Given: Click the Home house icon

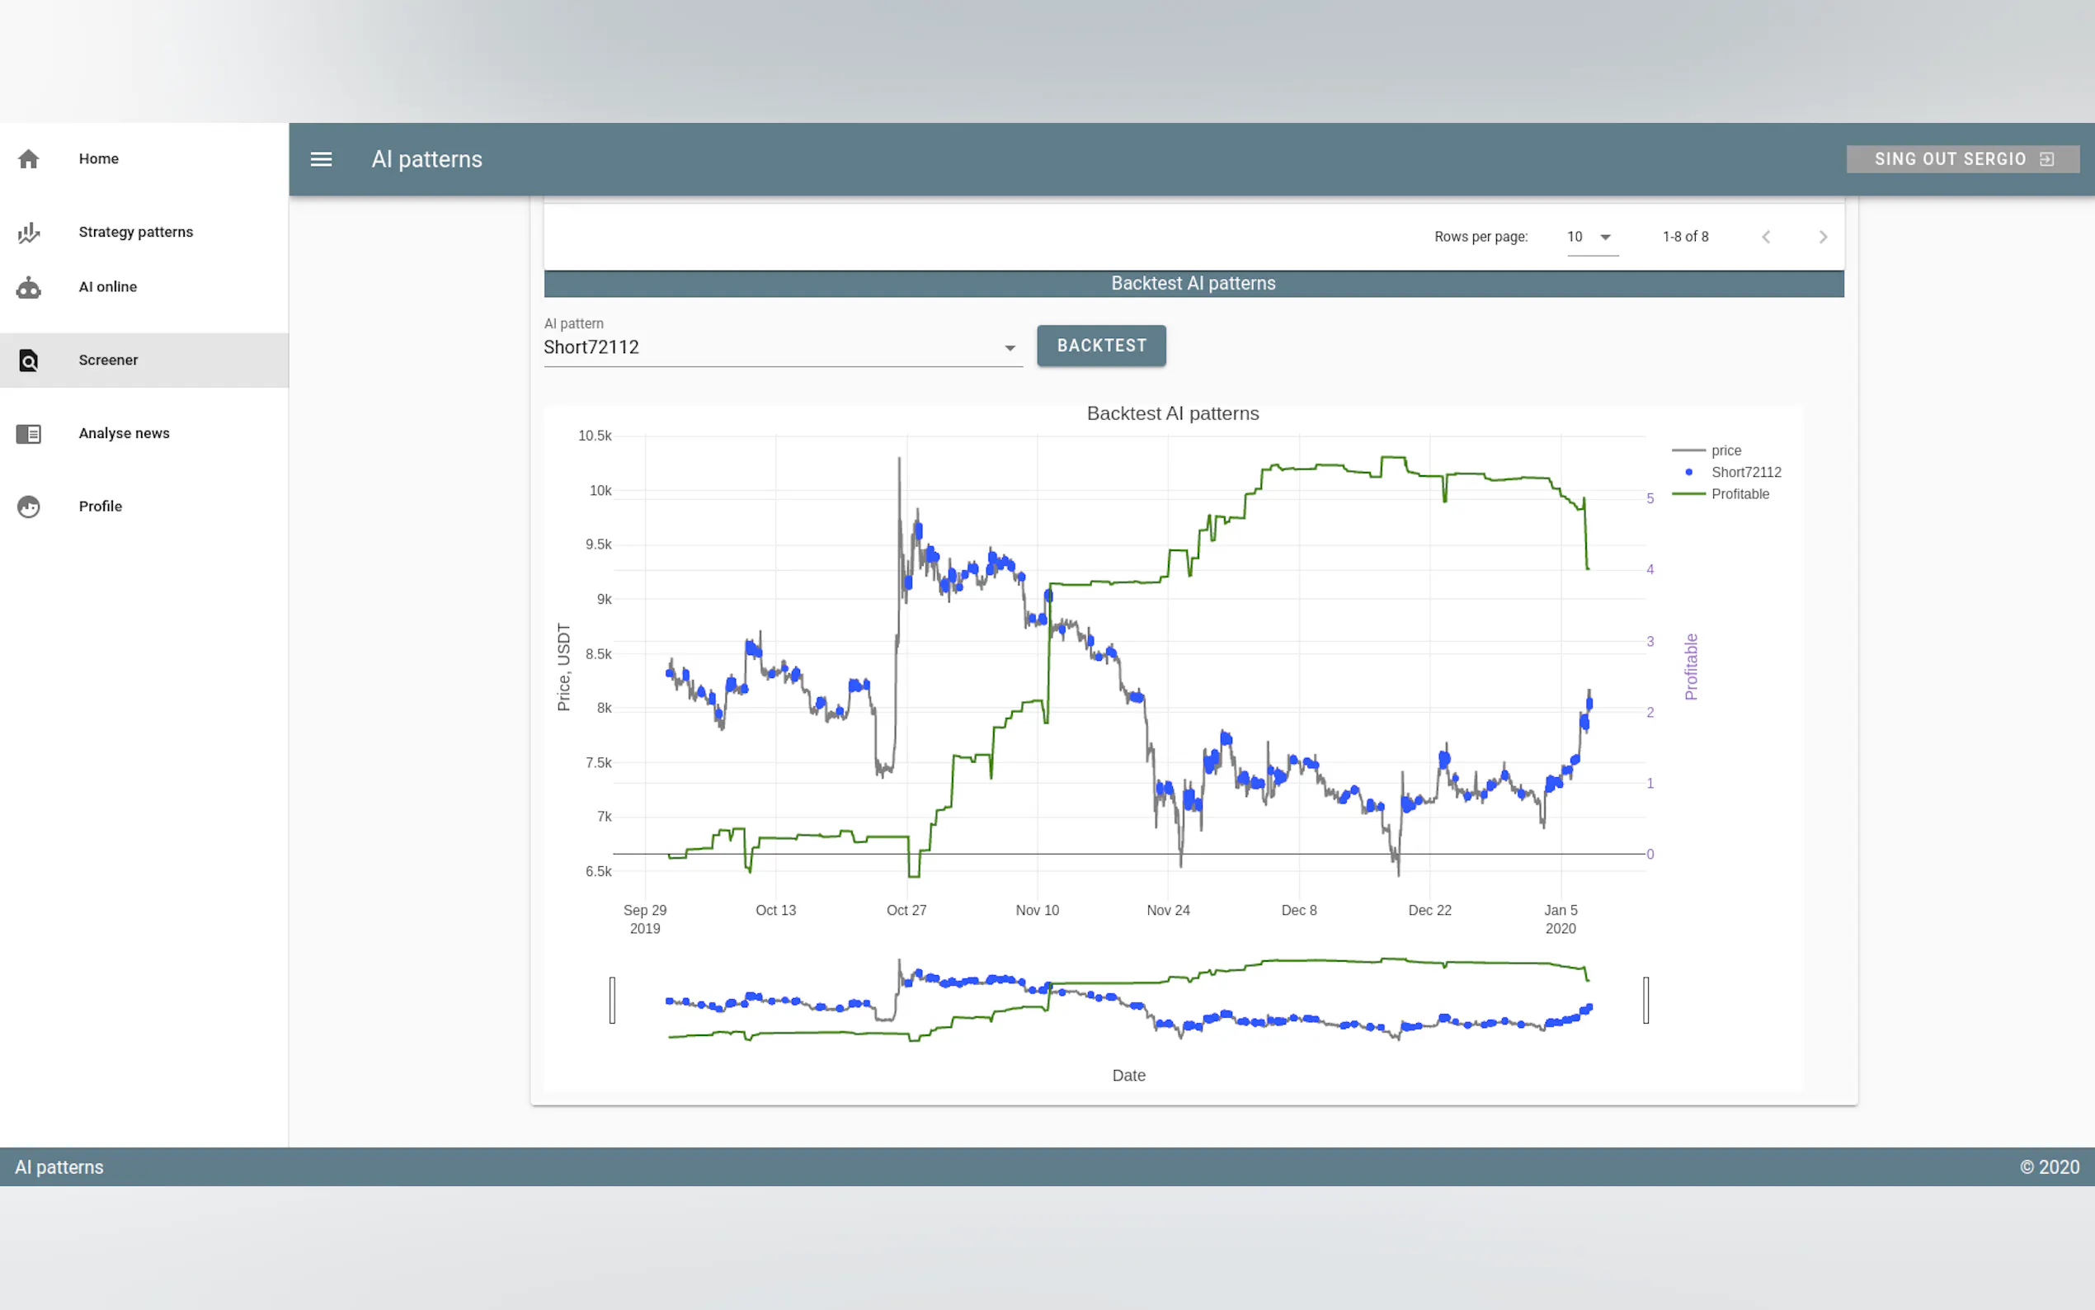Looking at the screenshot, I should click(29, 158).
